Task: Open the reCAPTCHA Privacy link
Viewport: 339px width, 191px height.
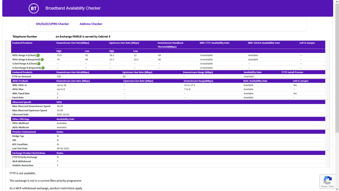Action: click(324, 186)
